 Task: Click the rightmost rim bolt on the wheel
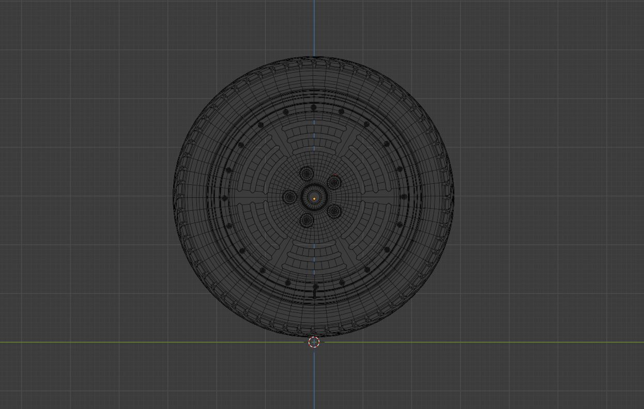click(x=404, y=197)
